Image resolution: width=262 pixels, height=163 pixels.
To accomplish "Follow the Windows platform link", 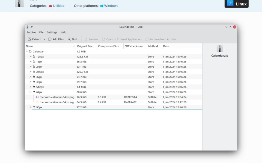I will coord(111,6).
